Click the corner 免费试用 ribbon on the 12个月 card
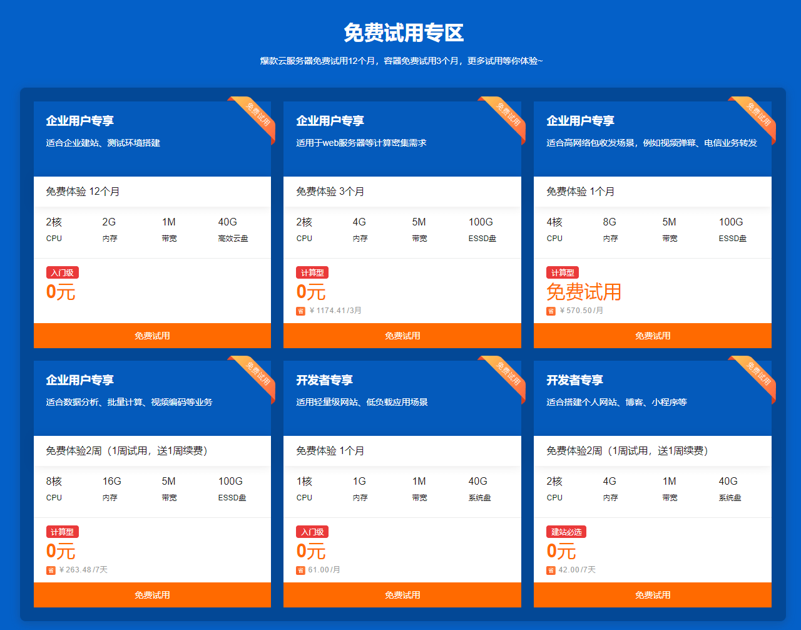Image resolution: width=801 pixels, height=630 pixels. click(256, 115)
